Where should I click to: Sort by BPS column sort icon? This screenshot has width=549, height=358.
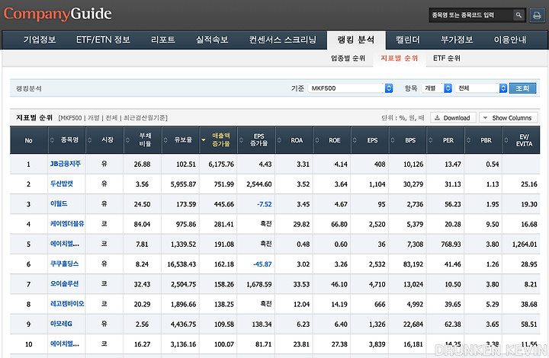(x=393, y=140)
